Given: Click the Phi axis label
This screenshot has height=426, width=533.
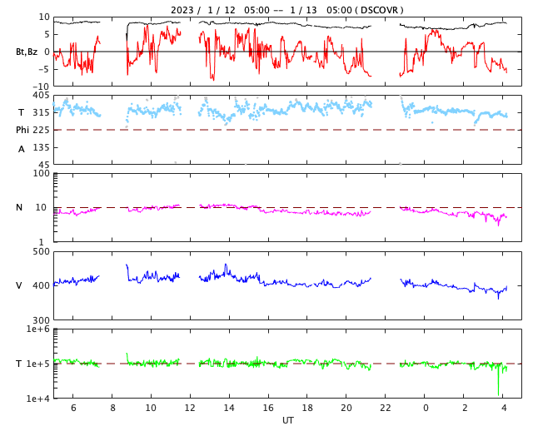Looking at the screenshot, I should coord(22,130).
